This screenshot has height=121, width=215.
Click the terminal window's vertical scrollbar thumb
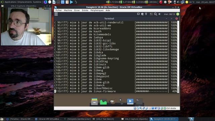[178, 89]
